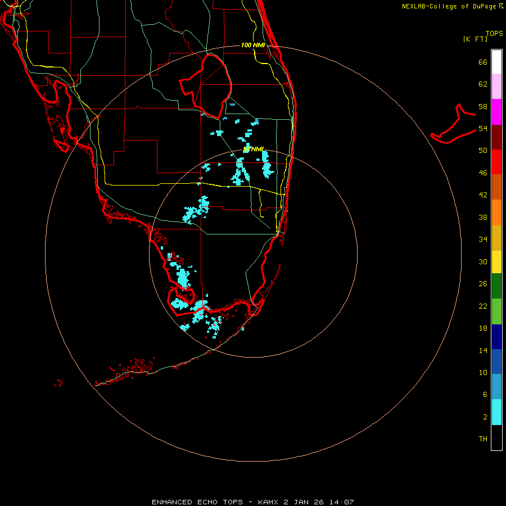506x506 pixels.
Task: Click the legend value "46"
Action: pos(483,173)
